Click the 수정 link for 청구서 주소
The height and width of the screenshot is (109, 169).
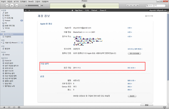pyautogui.click(x=130, y=37)
